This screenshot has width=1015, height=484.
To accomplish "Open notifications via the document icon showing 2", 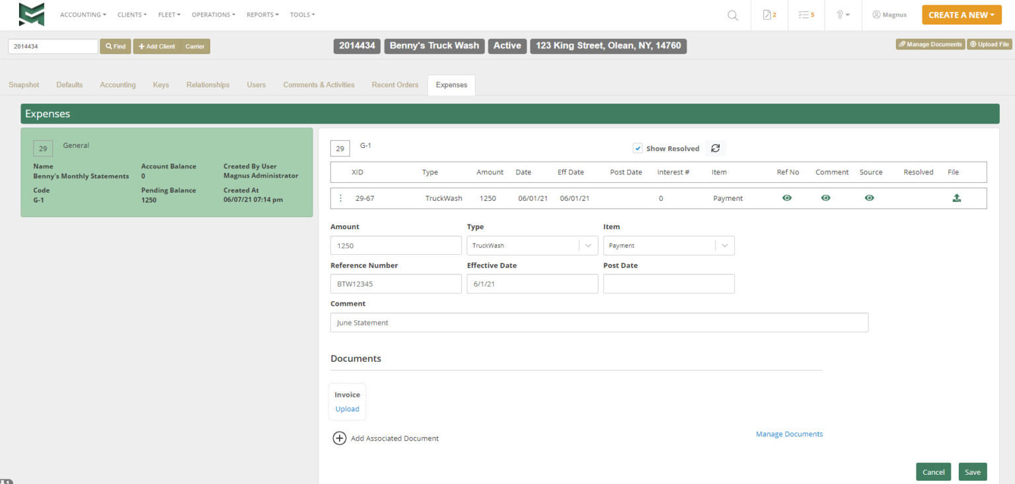I will (769, 15).
